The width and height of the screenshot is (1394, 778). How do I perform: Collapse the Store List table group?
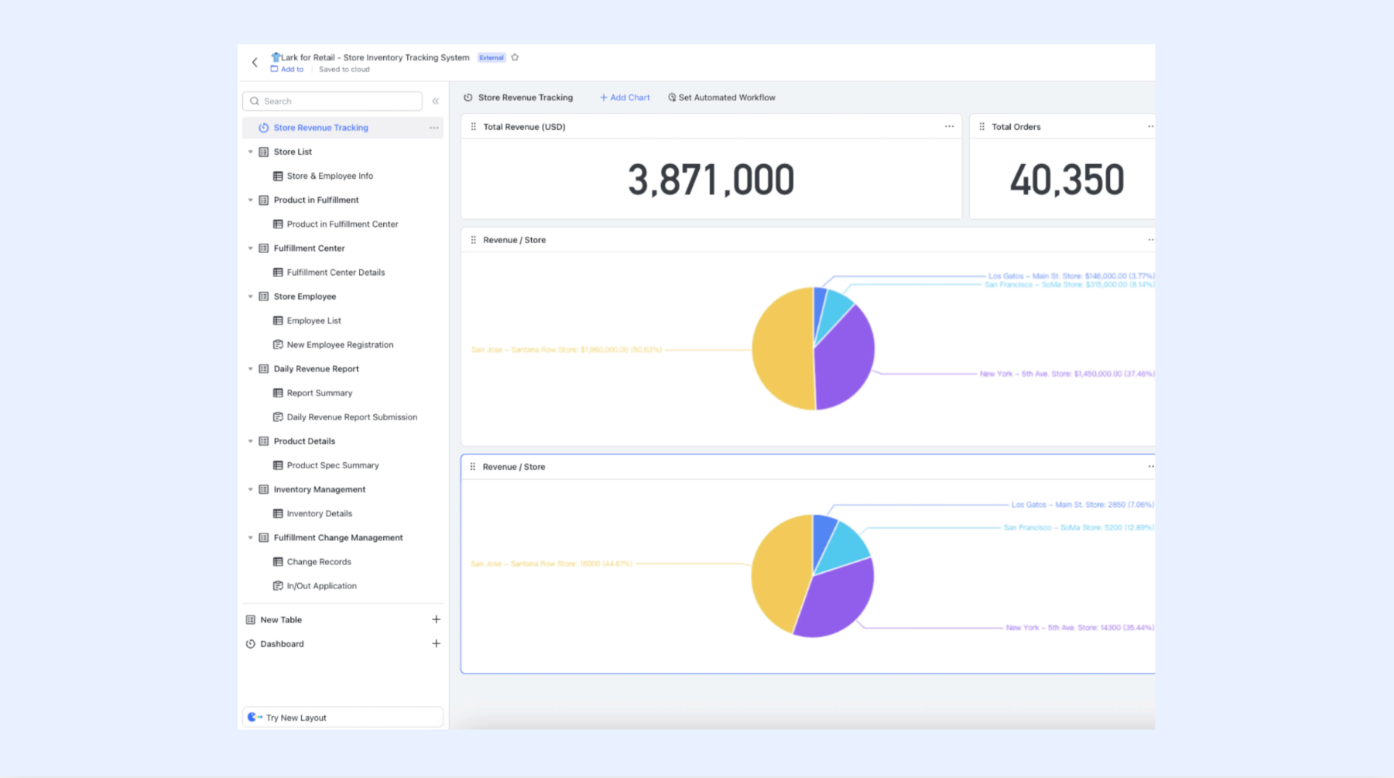(x=251, y=152)
